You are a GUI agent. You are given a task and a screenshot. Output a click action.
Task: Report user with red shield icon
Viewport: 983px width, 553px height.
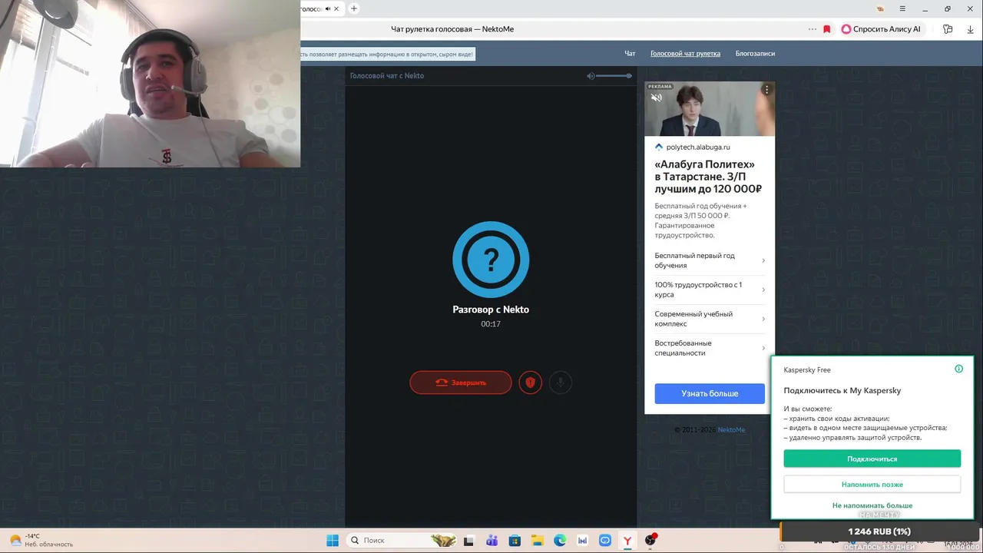pyautogui.click(x=530, y=382)
